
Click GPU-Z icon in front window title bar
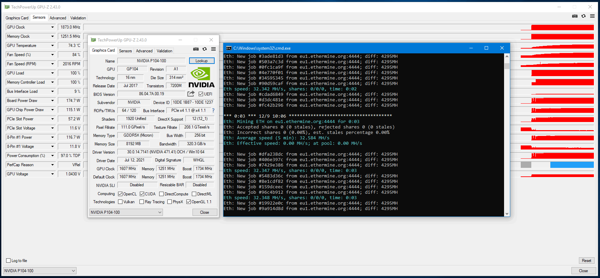(x=93, y=40)
